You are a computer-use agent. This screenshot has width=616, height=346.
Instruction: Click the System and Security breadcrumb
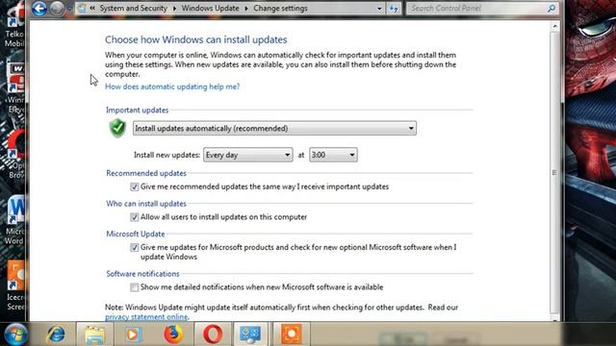click(x=133, y=9)
